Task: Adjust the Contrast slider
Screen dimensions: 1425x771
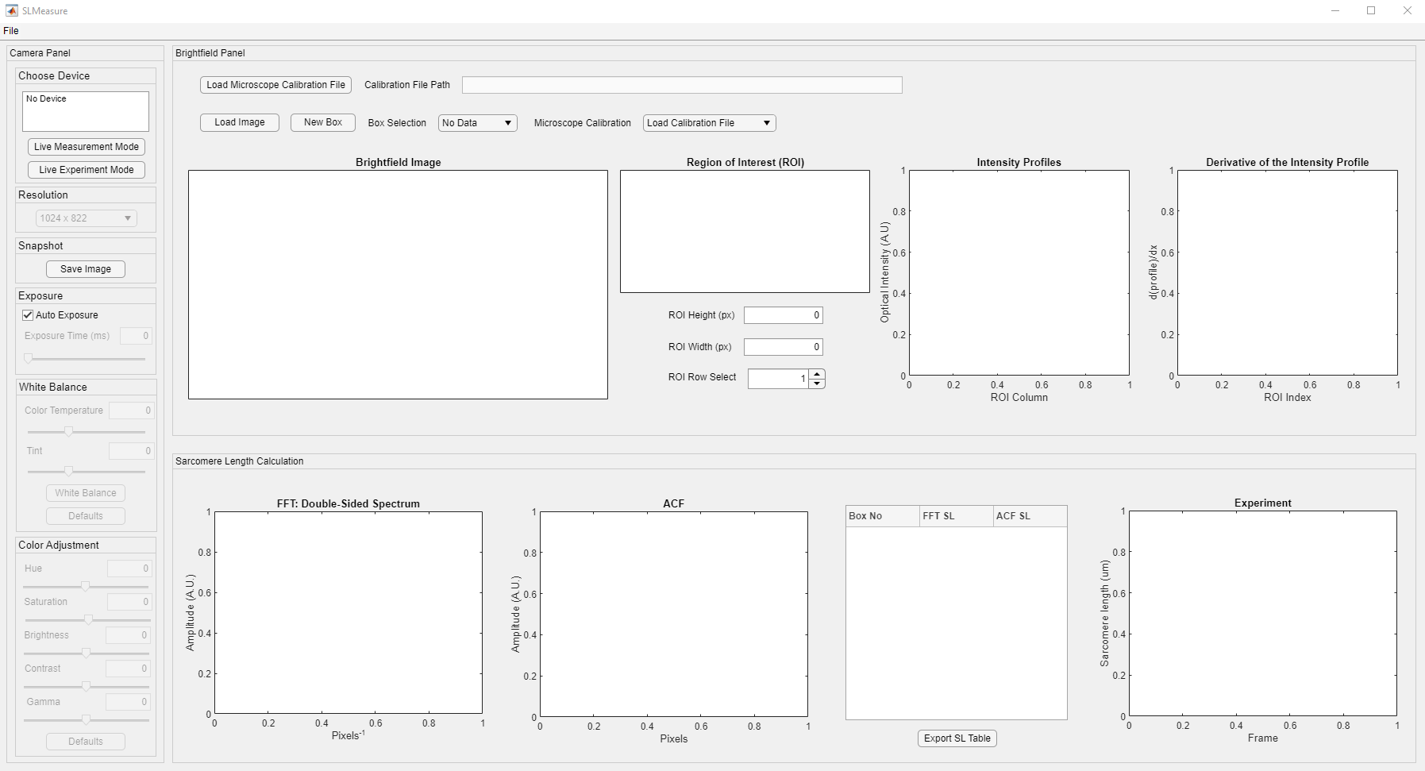Action: click(x=86, y=686)
